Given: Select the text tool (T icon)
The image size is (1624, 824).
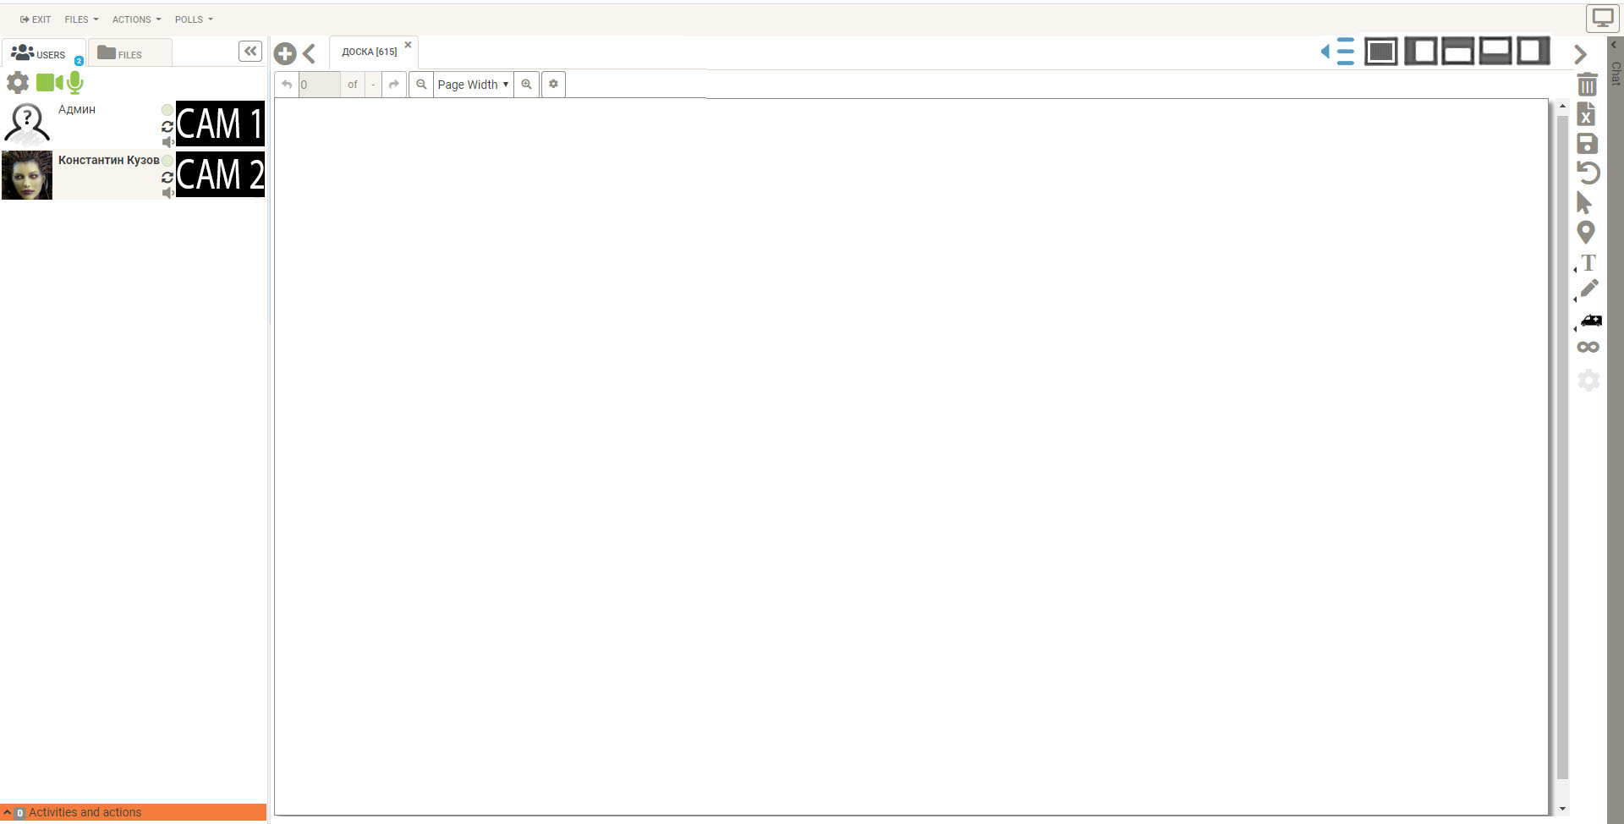Looking at the screenshot, I should [1588, 262].
